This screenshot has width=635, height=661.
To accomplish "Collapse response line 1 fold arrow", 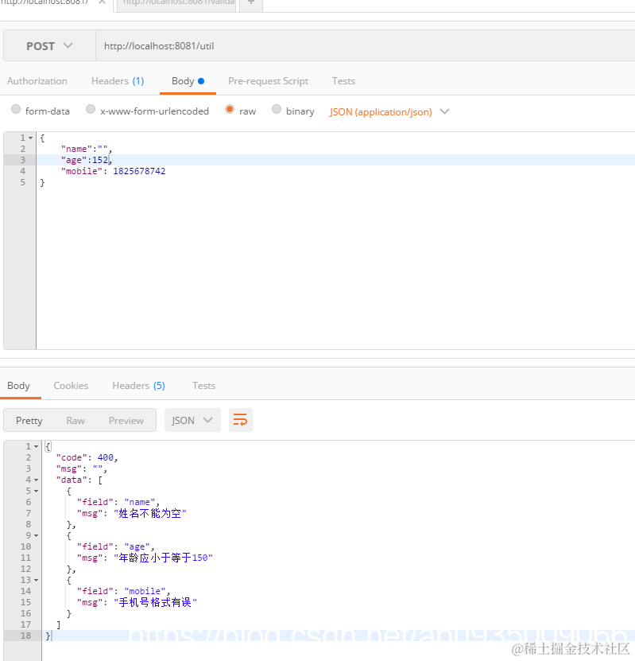I will pos(37,446).
